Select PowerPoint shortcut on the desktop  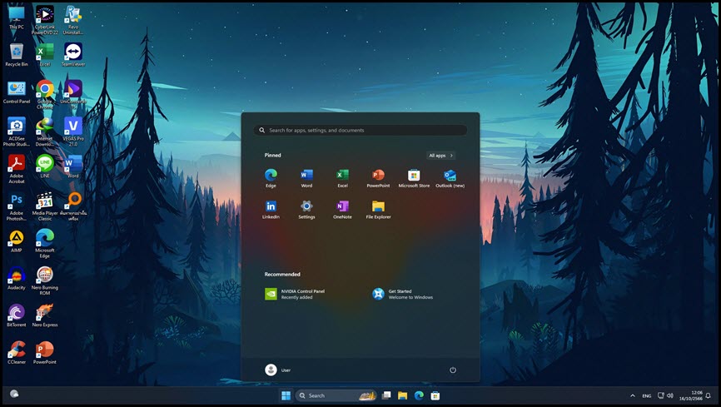45,353
